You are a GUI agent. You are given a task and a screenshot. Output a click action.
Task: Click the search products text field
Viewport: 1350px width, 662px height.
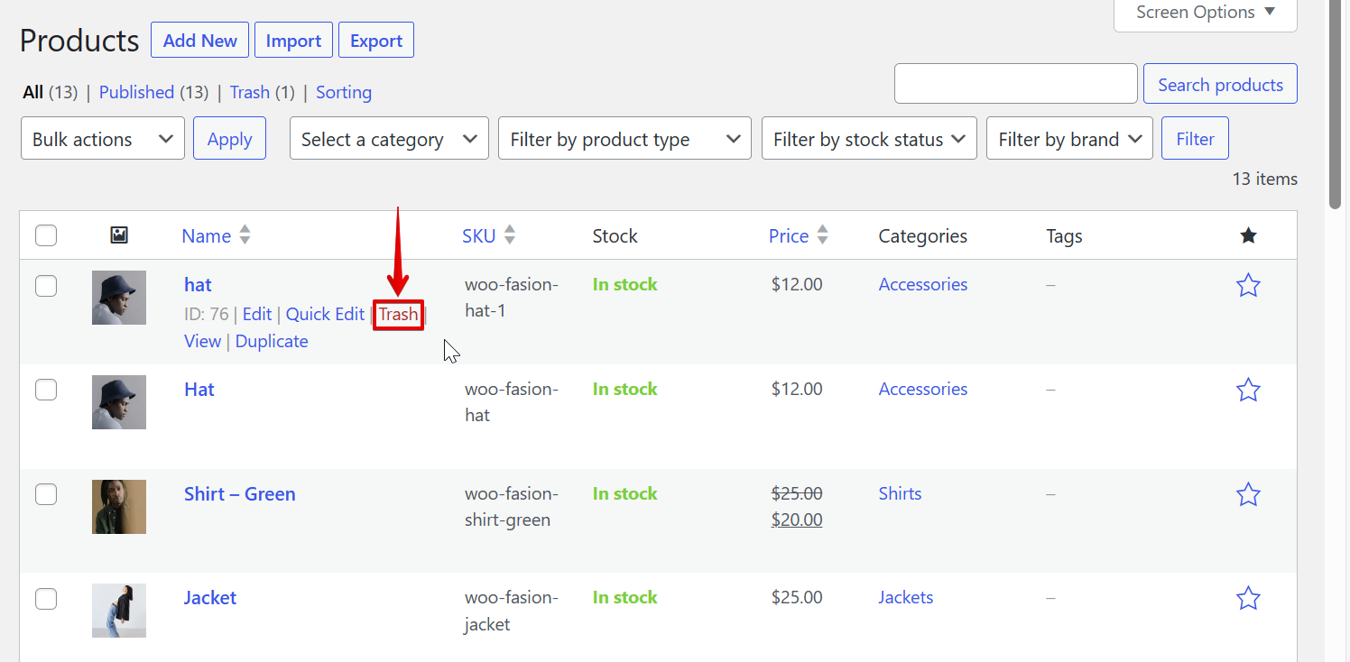click(x=1015, y=84)
